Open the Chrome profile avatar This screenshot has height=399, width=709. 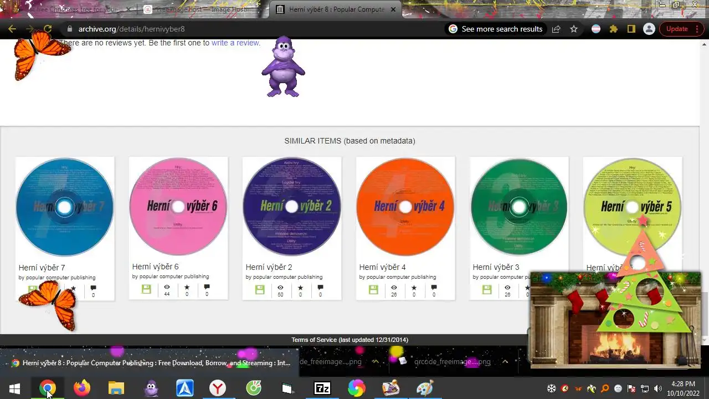coord(649,29)
